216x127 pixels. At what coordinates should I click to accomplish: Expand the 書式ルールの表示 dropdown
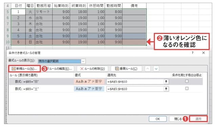point(83,61)
